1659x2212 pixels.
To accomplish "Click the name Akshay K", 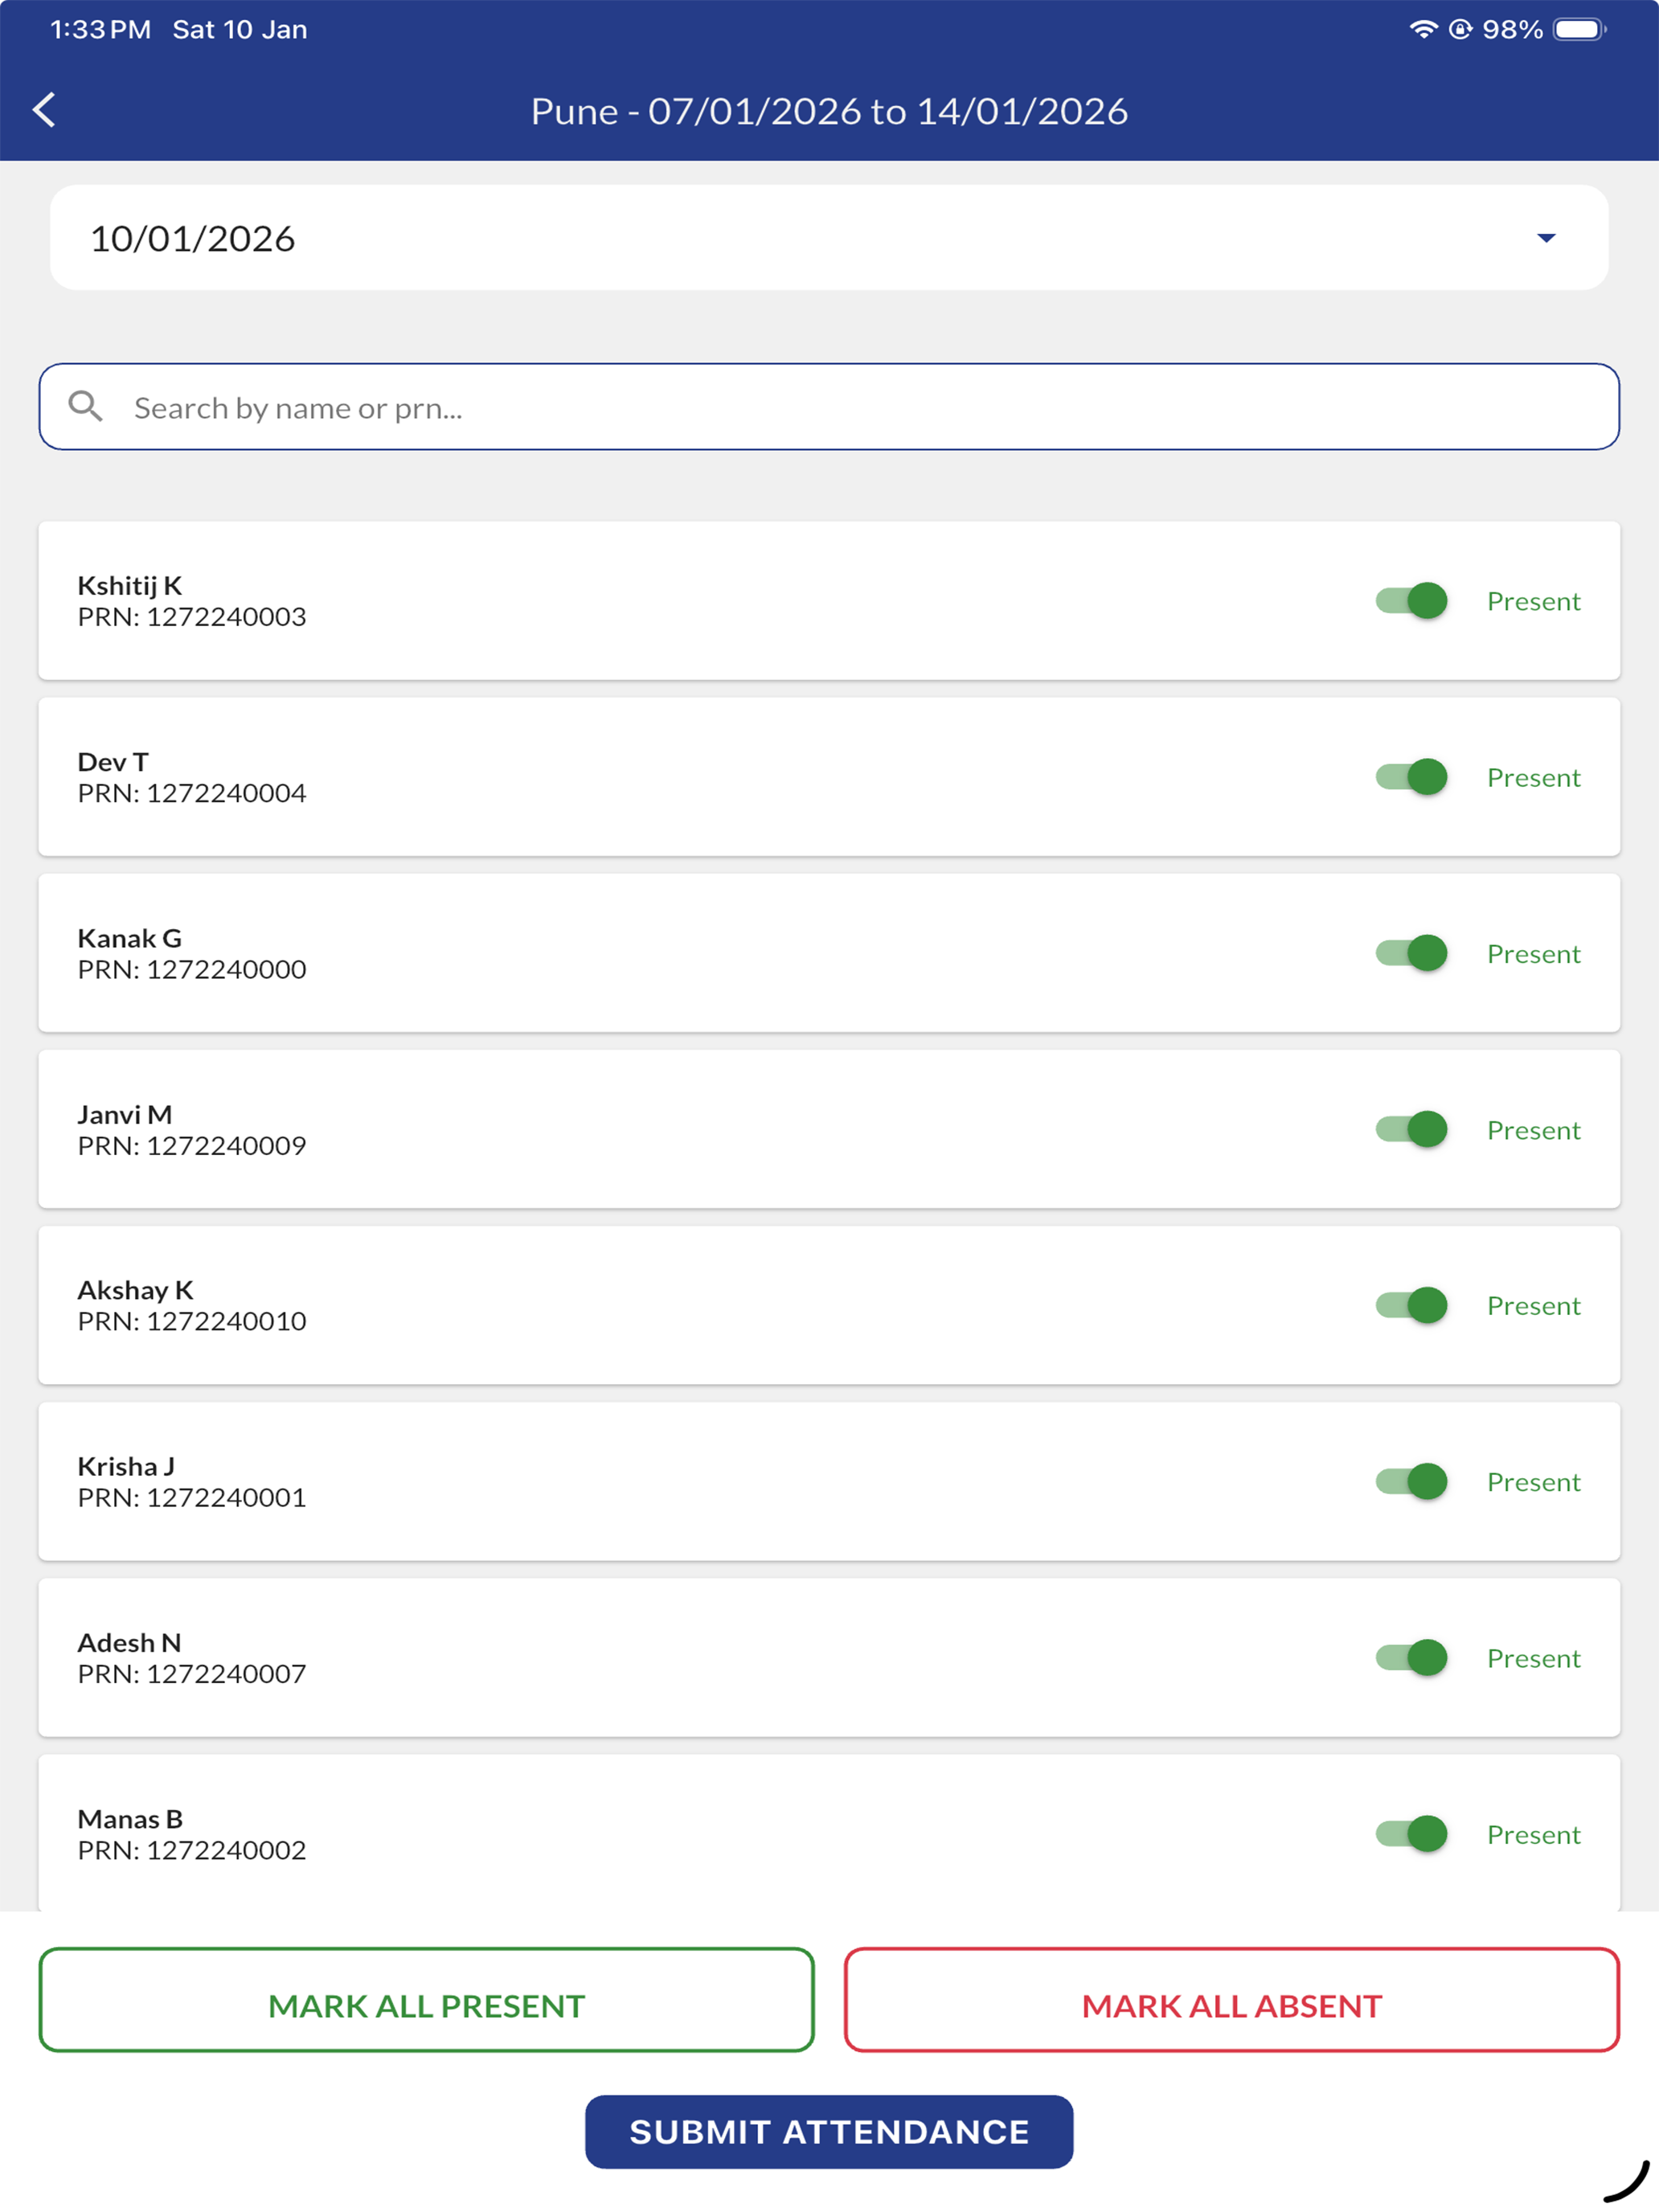I will click(135, 1290).
